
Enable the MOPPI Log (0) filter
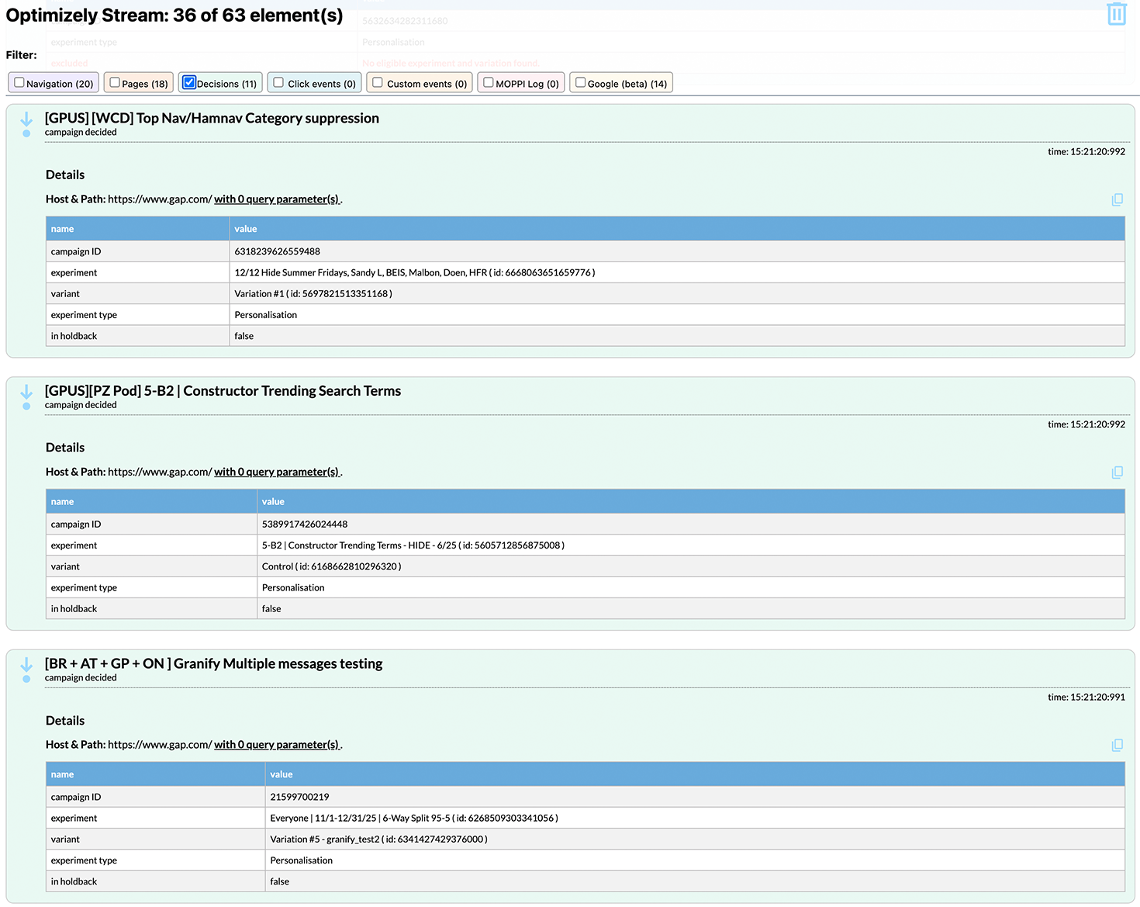point(489,82)
